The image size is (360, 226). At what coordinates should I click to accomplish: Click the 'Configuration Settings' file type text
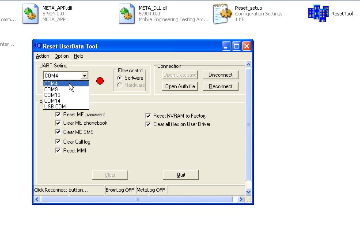click(x=259, y=14)
